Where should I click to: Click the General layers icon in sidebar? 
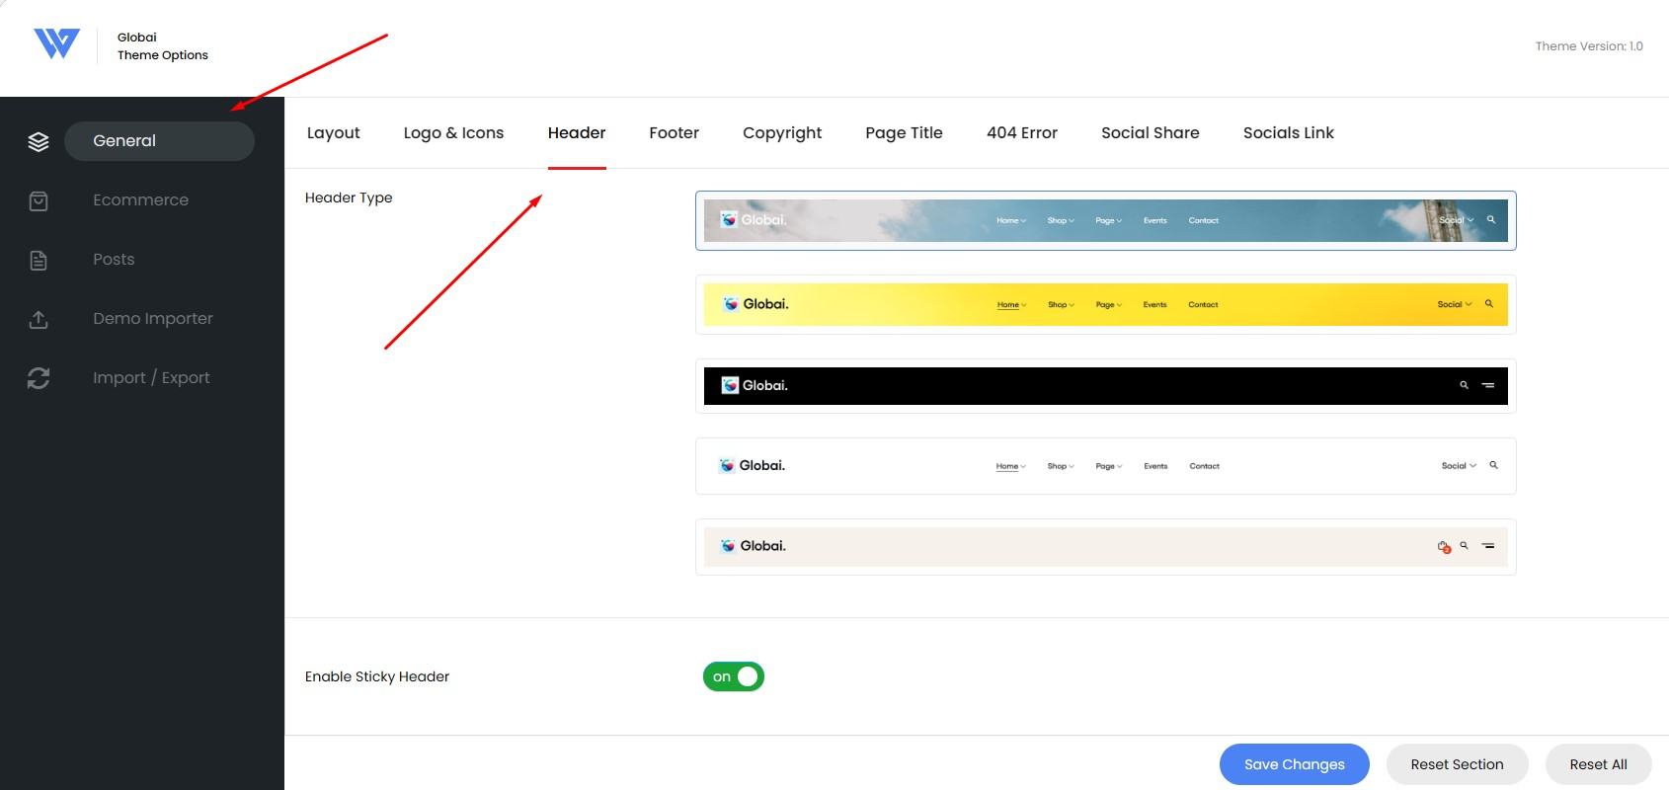tap(39, 141)
